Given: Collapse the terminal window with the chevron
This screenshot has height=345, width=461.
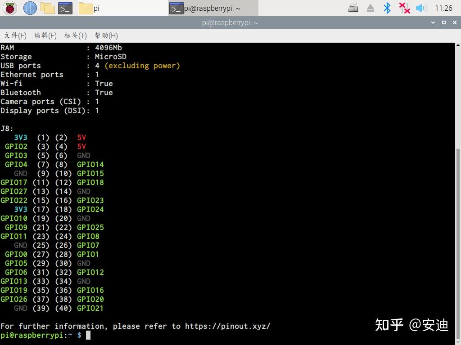Looking at the screenshot, I should (x=433, y=22).
